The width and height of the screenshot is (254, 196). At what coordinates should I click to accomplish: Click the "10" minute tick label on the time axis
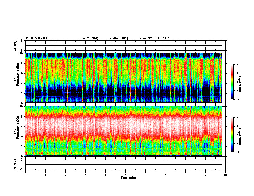[225, 175]
